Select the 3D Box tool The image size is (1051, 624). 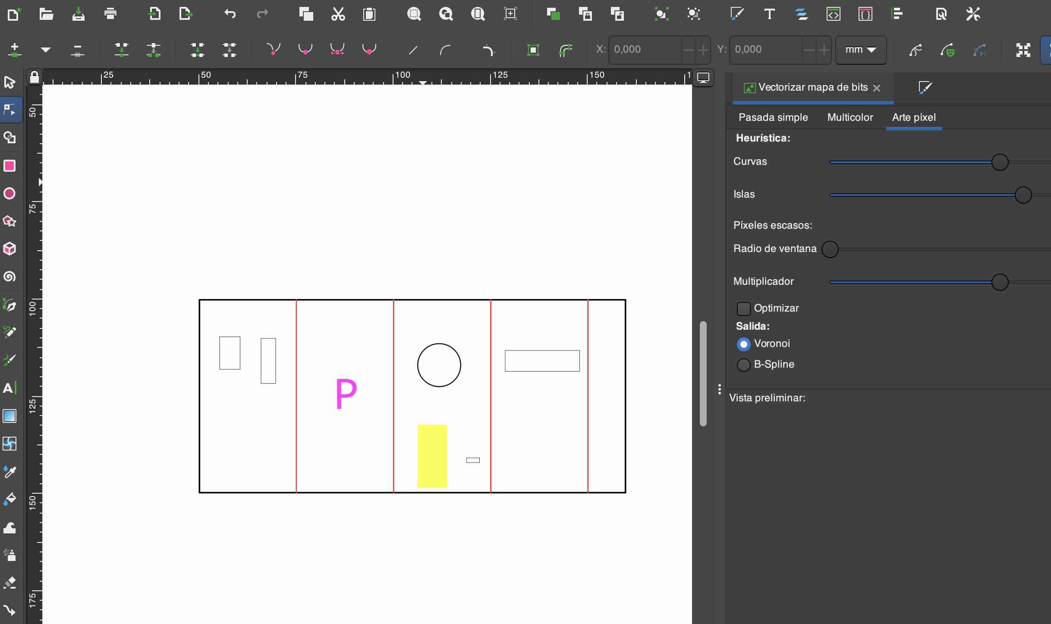point(9,249)
